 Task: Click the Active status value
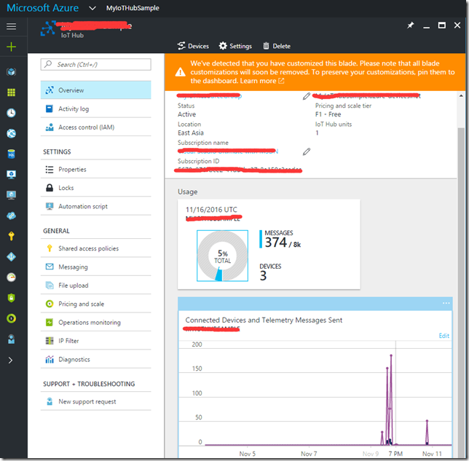click(186, 114)
